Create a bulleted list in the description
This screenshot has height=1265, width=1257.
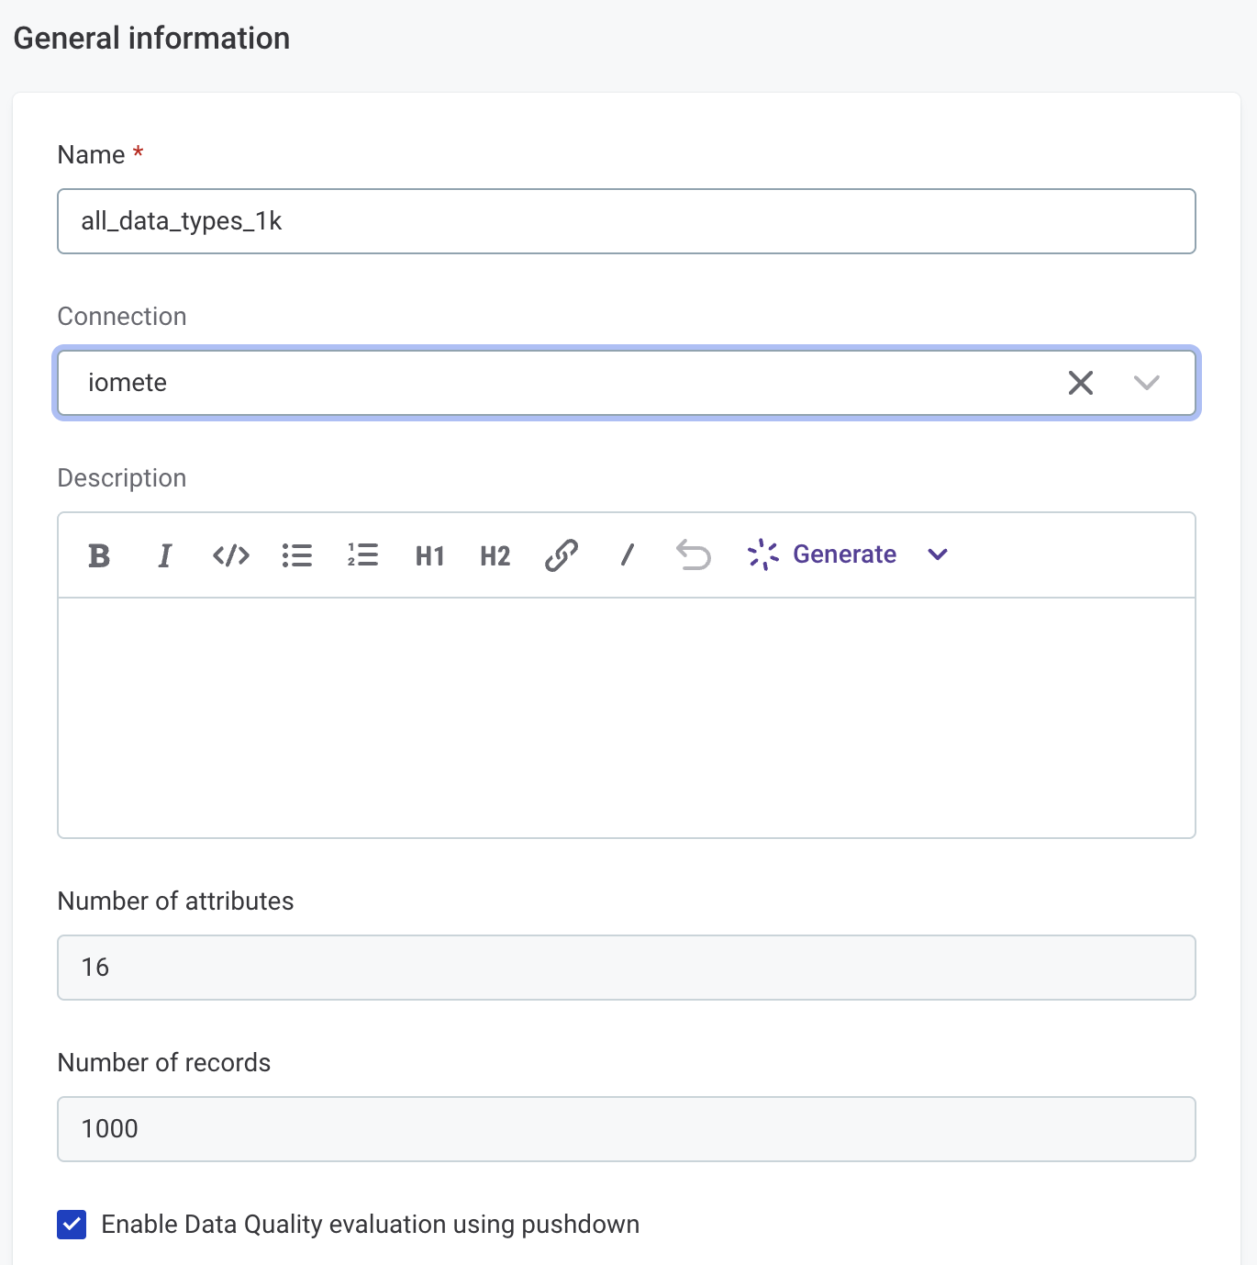point(296,554)
